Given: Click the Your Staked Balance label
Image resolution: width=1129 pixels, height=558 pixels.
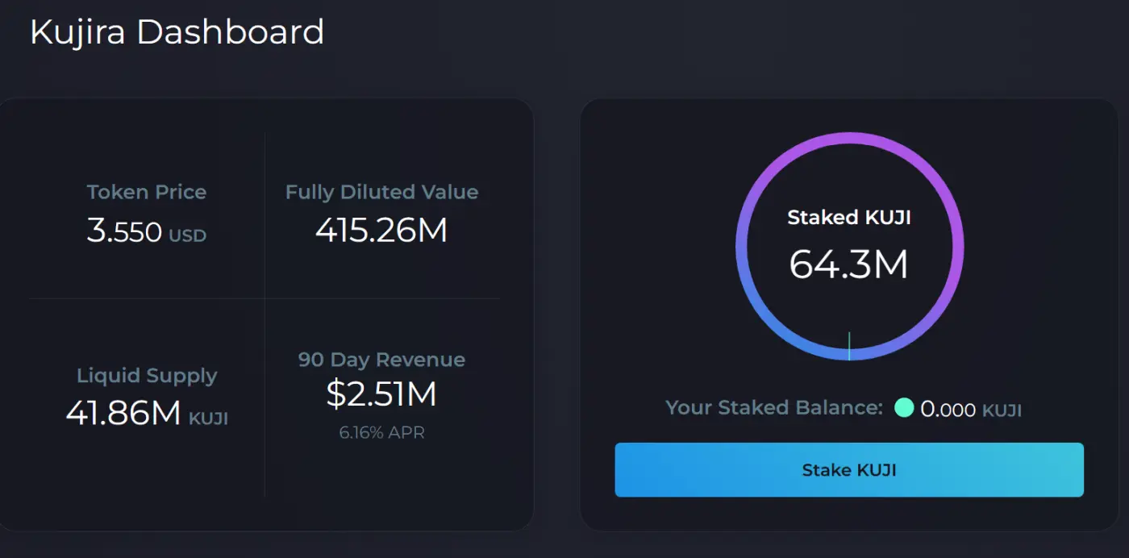Looking at the screenshot, I should click(x=775, y=407).
